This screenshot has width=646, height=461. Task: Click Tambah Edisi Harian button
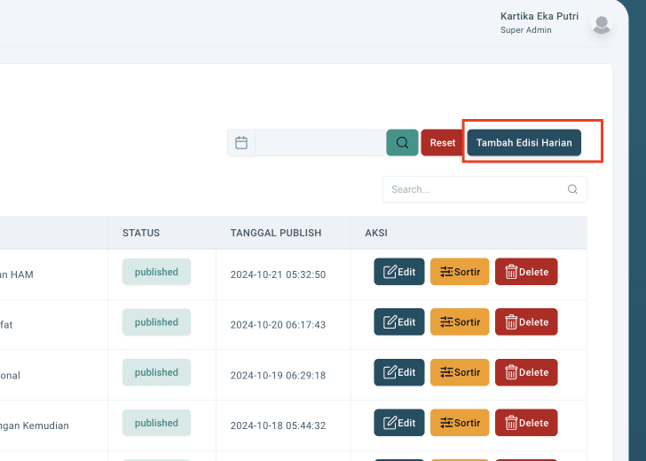524,143
